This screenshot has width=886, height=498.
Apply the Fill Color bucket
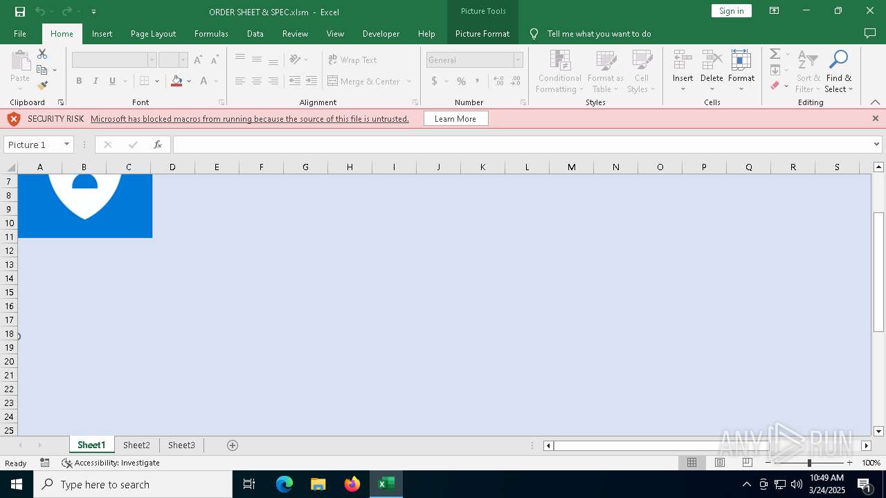(177, 81)
